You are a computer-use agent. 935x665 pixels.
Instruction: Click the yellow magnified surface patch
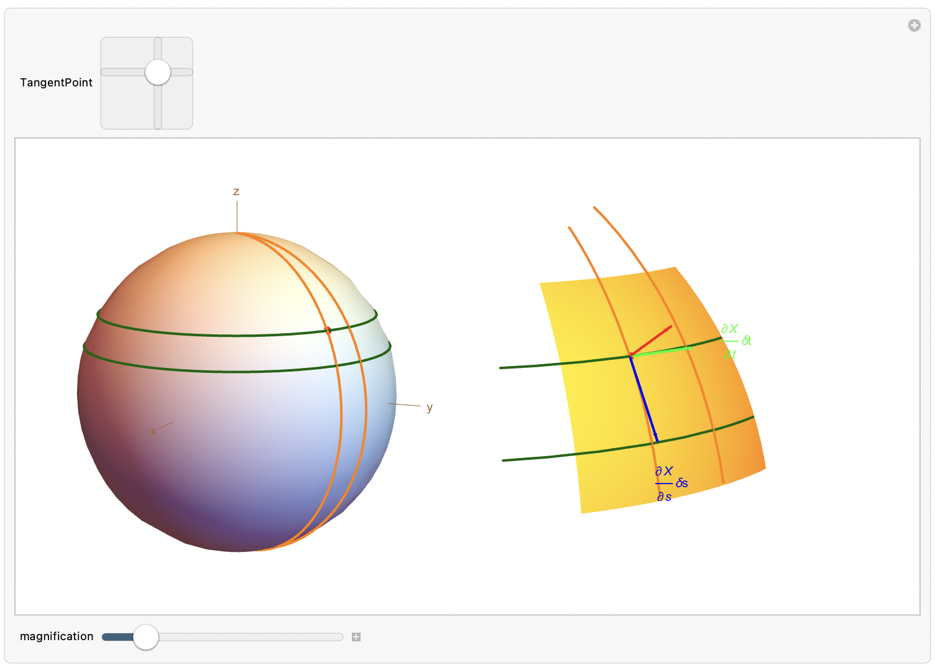coord(653,392)
